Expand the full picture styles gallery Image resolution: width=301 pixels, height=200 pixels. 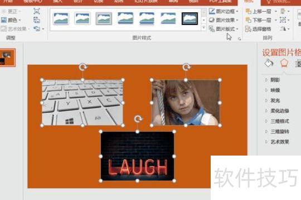click(203, 28)
